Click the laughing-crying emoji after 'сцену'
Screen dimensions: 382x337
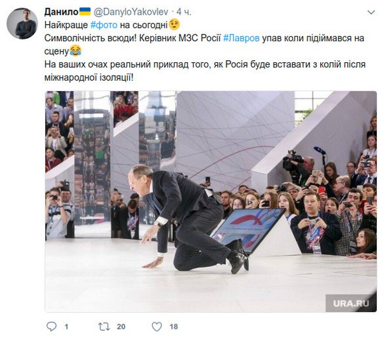(x=77, y=51)
